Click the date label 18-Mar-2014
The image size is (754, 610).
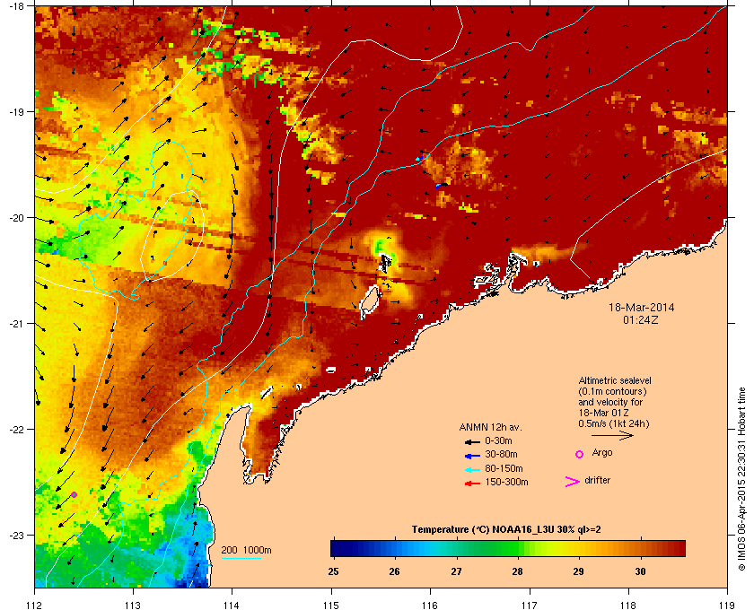click(x=641, y=308)
